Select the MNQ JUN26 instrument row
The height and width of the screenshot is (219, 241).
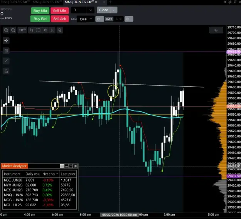click(39, 195)
